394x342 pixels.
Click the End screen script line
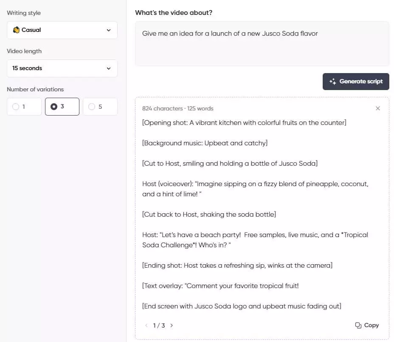point(242,306)
